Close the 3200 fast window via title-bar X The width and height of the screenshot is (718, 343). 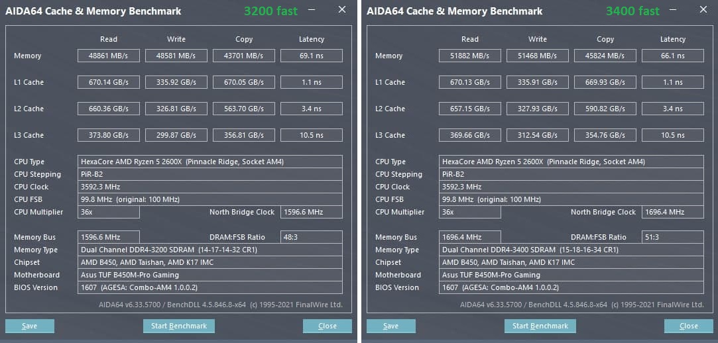tap(342, 10)
